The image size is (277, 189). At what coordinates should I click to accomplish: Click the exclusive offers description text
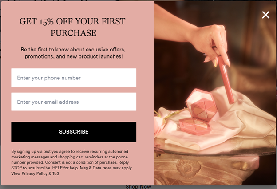point(73,53)
